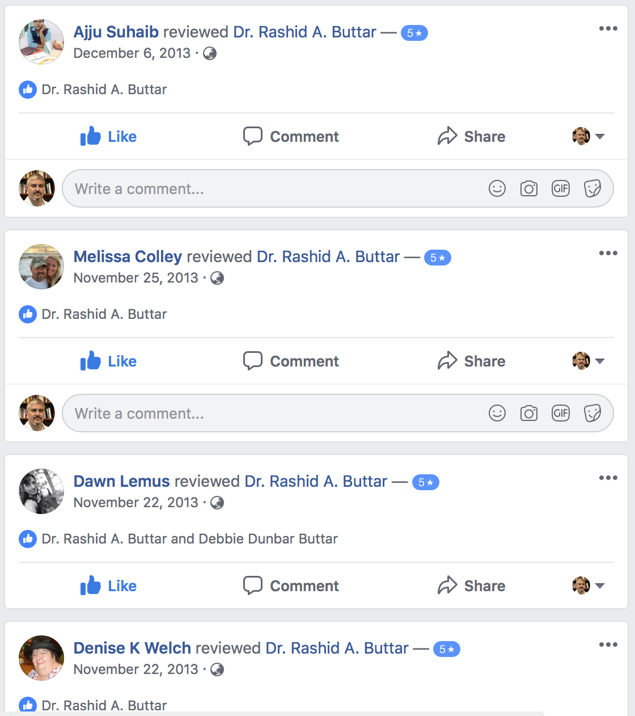Like Dawn Lemus's review
Image resolution: width=635 pixels, height=716 pixels.
108,586
